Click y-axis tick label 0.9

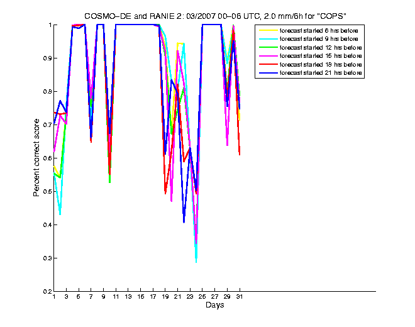click(x=47, y=58)
